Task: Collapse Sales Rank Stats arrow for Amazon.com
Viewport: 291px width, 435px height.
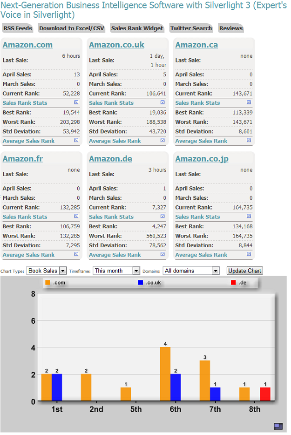Action: (76, 102)
